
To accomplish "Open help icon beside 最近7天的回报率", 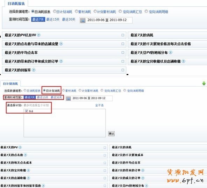I will click(x=34, y=70).
